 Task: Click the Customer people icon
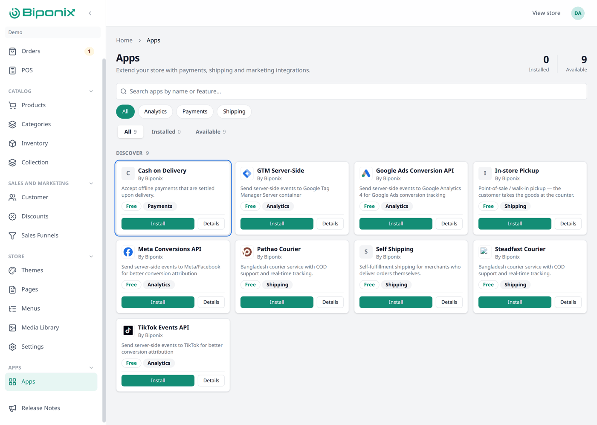[12, 198]
